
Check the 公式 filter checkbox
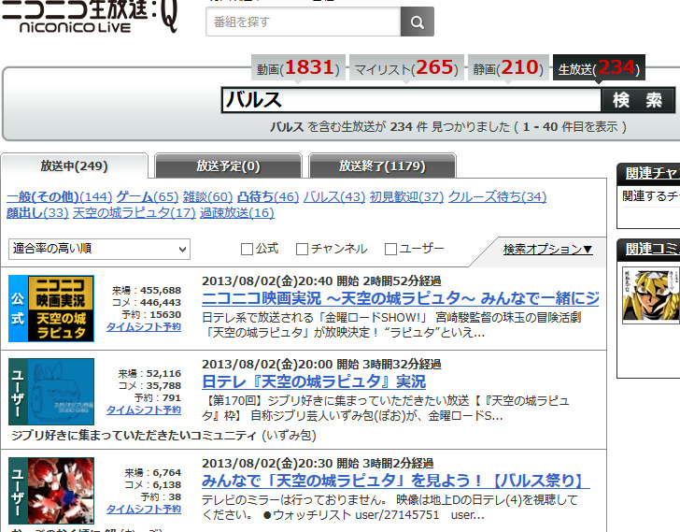tap(247, 249)
